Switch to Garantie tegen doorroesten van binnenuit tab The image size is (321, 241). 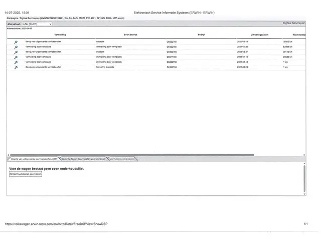(x=84, y=159)
